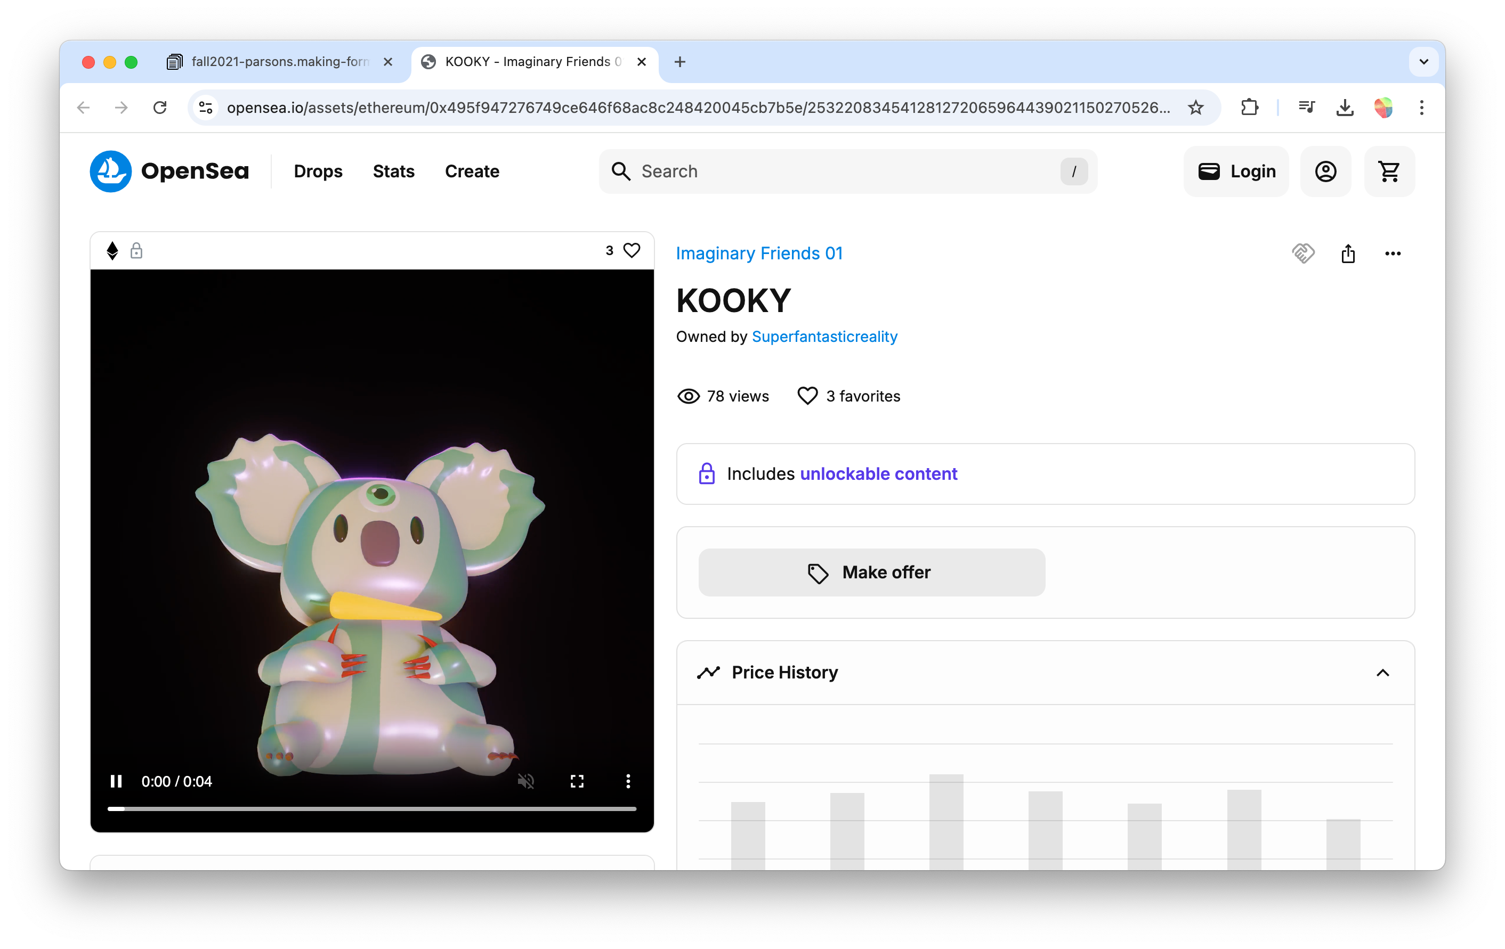Seek along the video progress bar
The image size is (1505, 949).
click(x=372, y=808)
